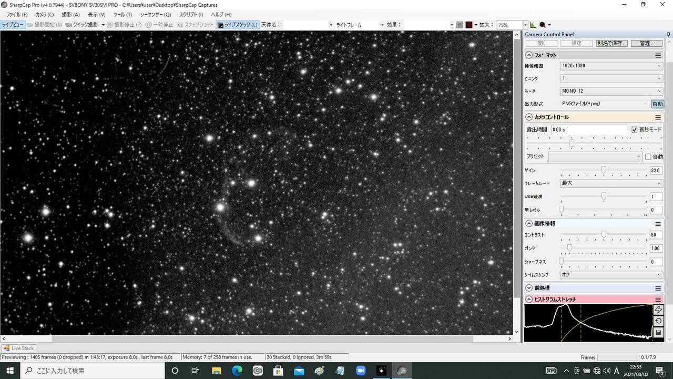Click the 天体名 object name field
This screenshot has height=379, width=673.
[x=308, y=25]
